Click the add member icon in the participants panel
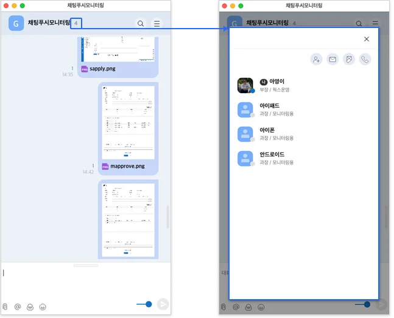 coord(316,59)
